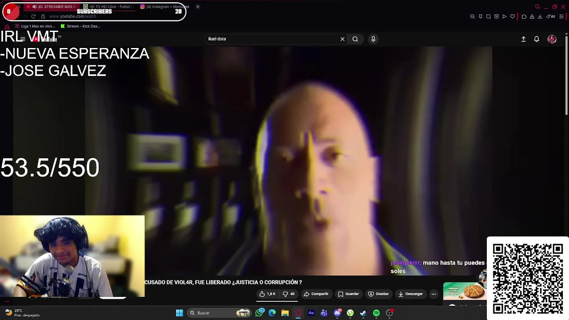
Task: Open the ad blocker shield icon
Action: pos(497,16)
